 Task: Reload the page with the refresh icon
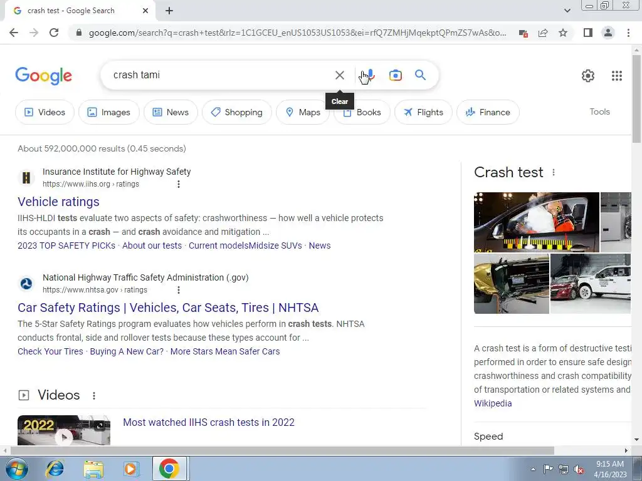coord(54,33)
